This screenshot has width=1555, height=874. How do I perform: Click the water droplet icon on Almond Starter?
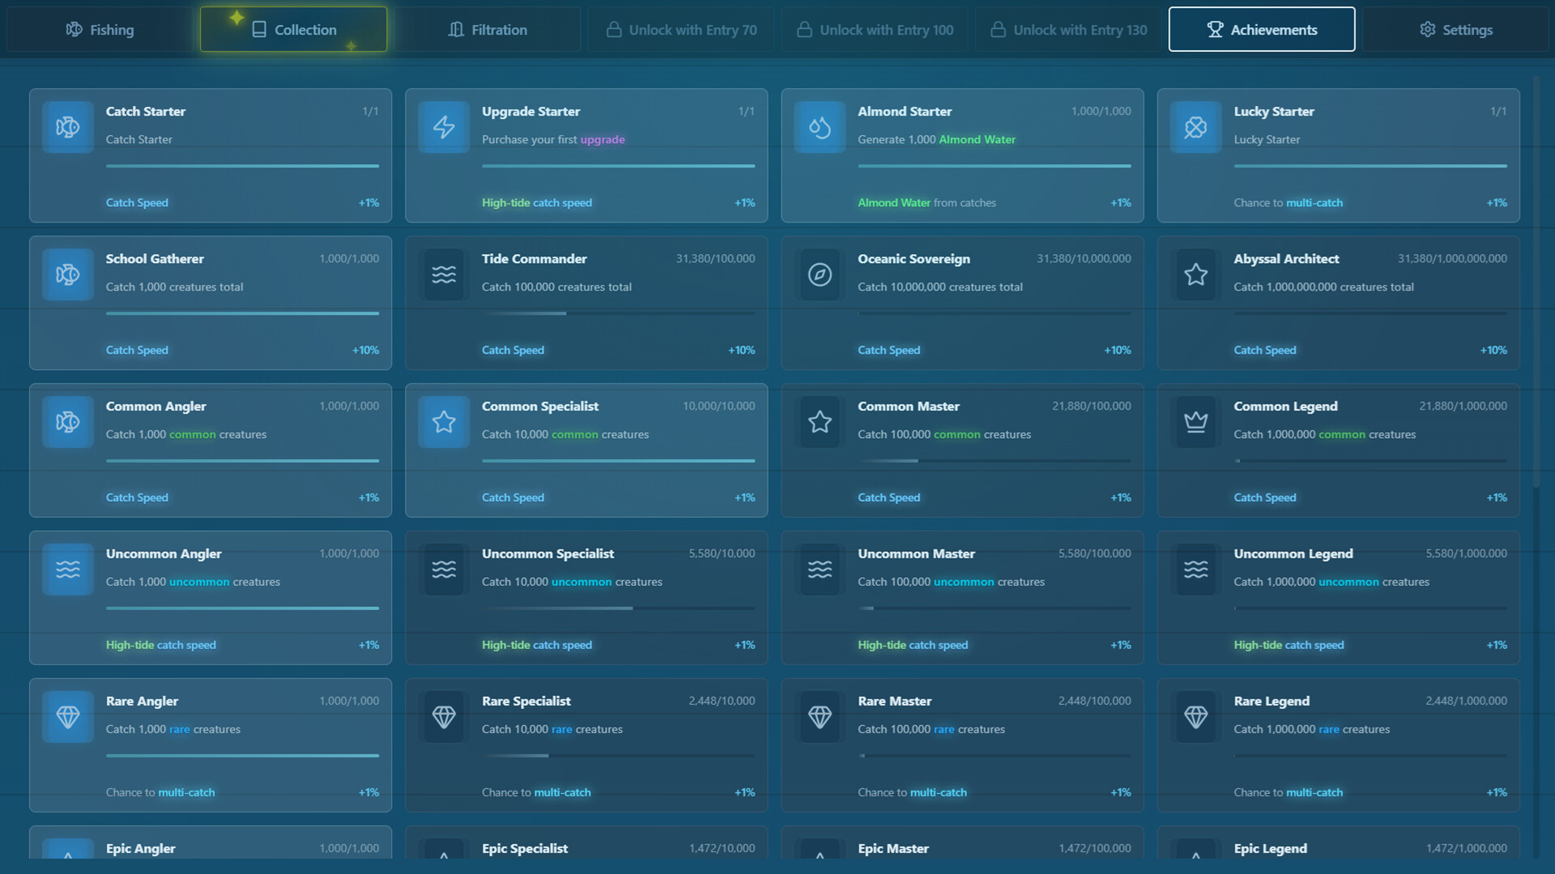click(820, 127)
